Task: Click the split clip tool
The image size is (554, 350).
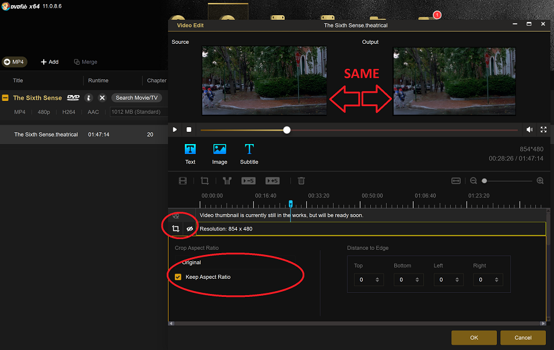Action: coord(227,181)
